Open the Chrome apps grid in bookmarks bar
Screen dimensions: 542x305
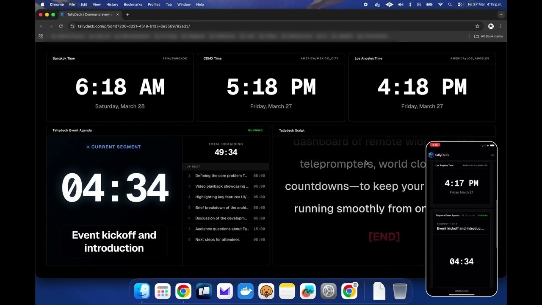pyautogui.click(x=41, y=36)
